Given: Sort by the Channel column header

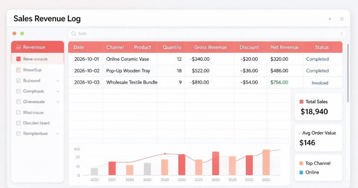Looking at the screenshot, I should pyautogui.click(x=115, y=47).
